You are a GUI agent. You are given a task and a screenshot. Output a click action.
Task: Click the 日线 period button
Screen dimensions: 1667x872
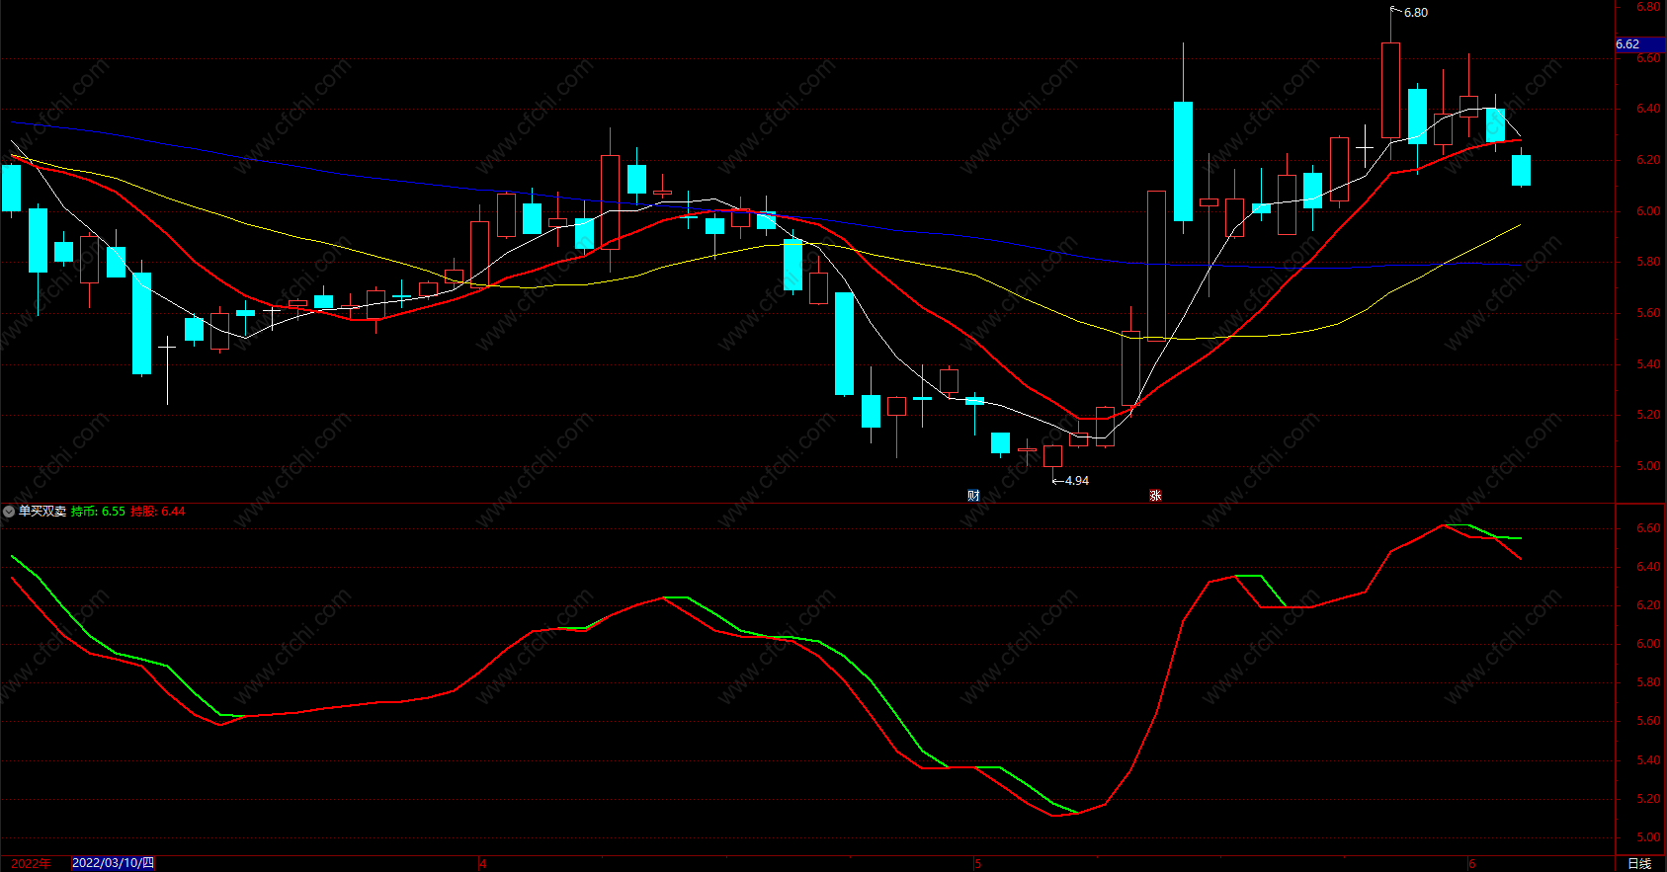(x=1639, y=863)
